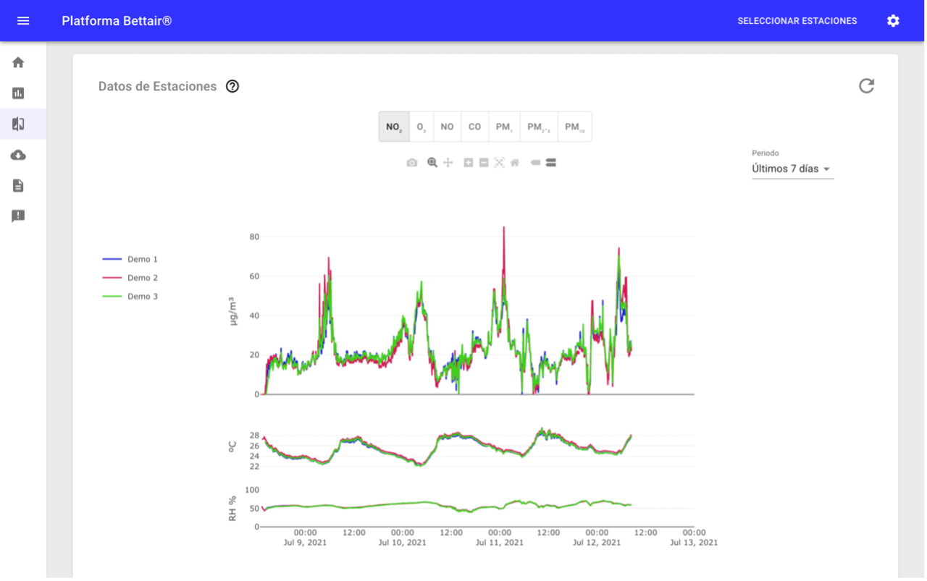Click the Jul 13, 2021 axis label
The width and height of the screenshot is (927, 581).
[x=694, y=543]
